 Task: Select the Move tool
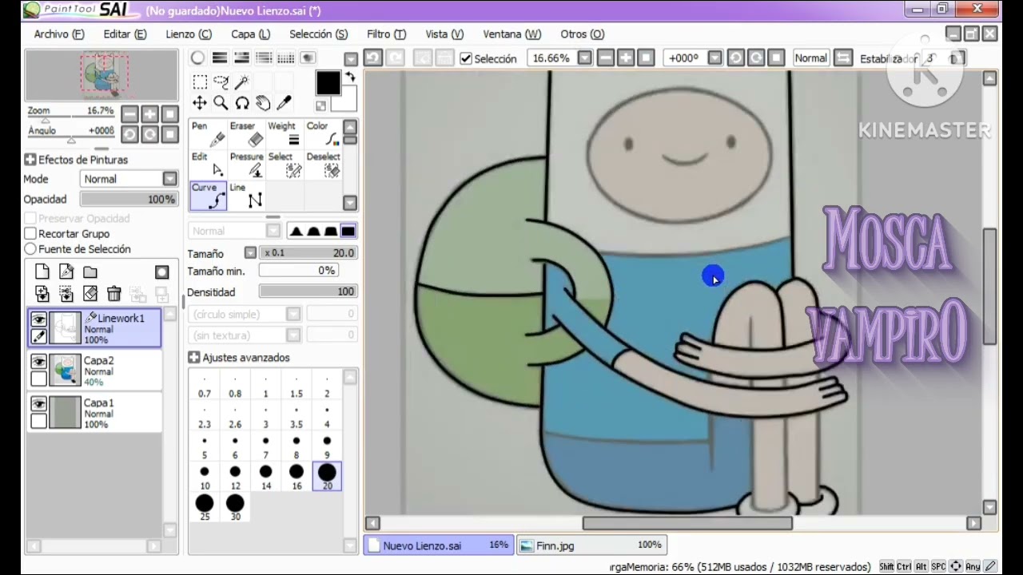(200, 103)
